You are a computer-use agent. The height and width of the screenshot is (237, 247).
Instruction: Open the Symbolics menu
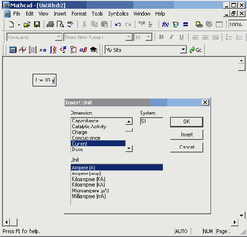[x=118, y=14]
